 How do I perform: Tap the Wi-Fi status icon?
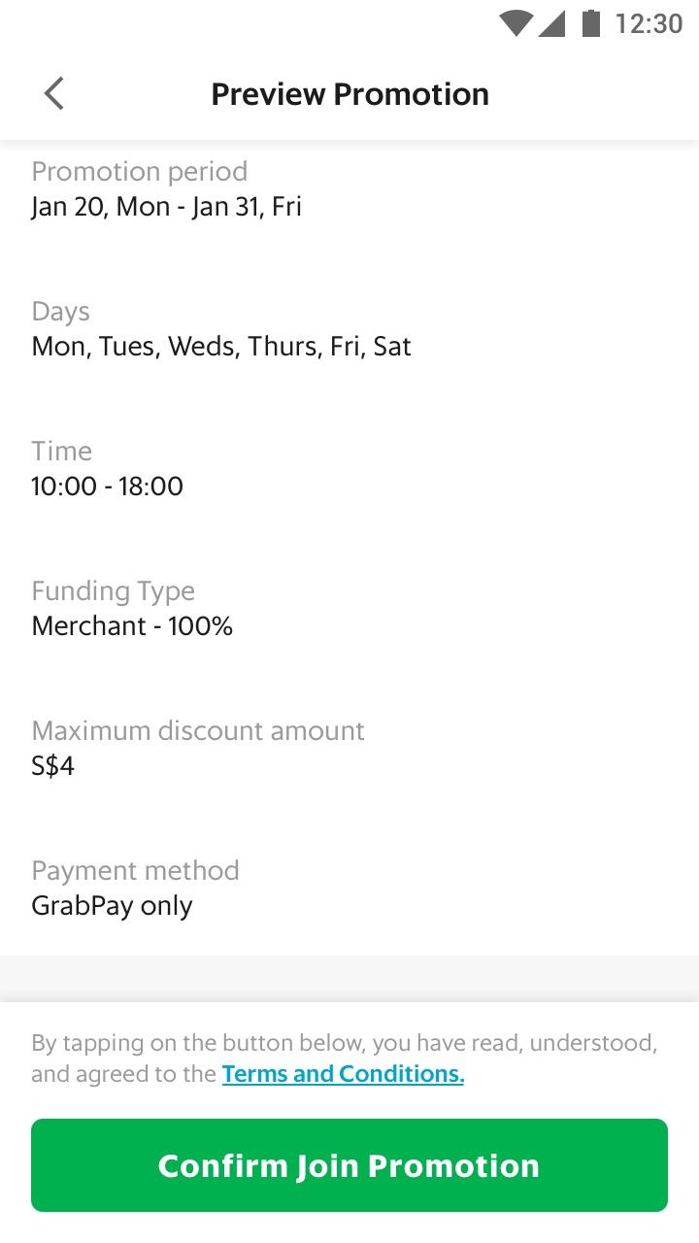[515, 23]
